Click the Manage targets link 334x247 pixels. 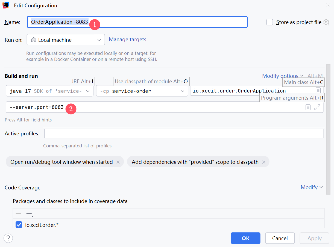tap(130, 40)
